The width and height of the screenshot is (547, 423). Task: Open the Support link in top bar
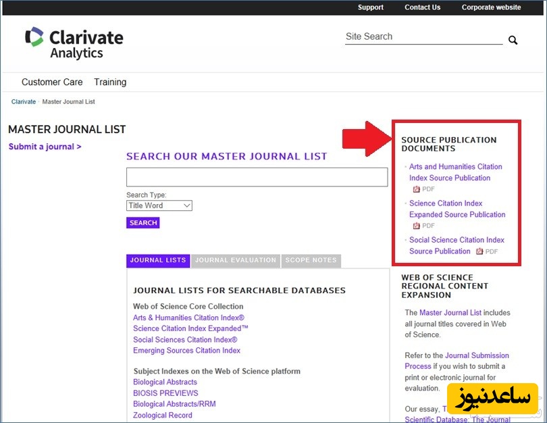coord(370,7)
